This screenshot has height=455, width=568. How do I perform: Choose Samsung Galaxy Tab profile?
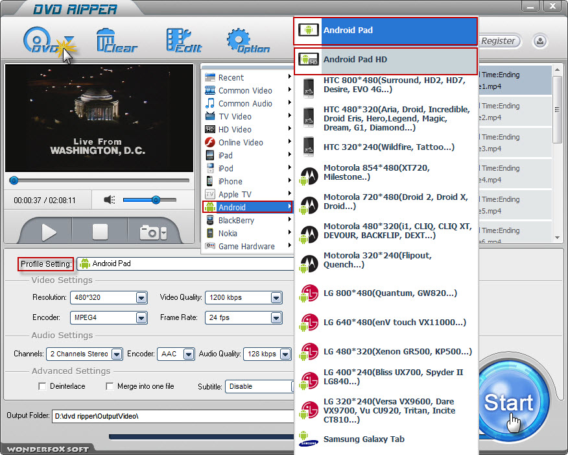pos(385,439)
